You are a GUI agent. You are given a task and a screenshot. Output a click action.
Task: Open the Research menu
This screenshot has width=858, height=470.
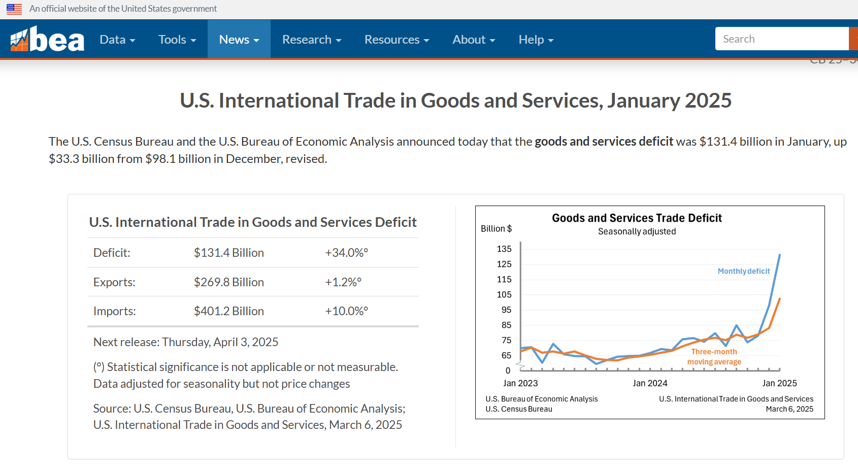[312, 40]
